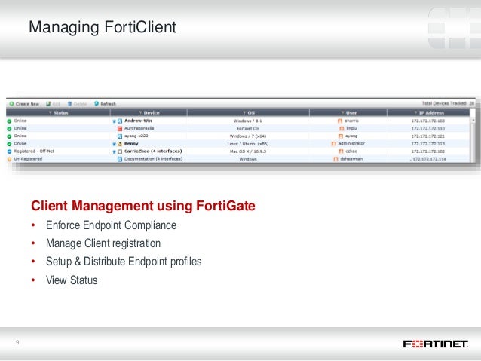481x361 pixels.
Task: Click the Refresh icon in toolbar
Action: pos(97,104)
